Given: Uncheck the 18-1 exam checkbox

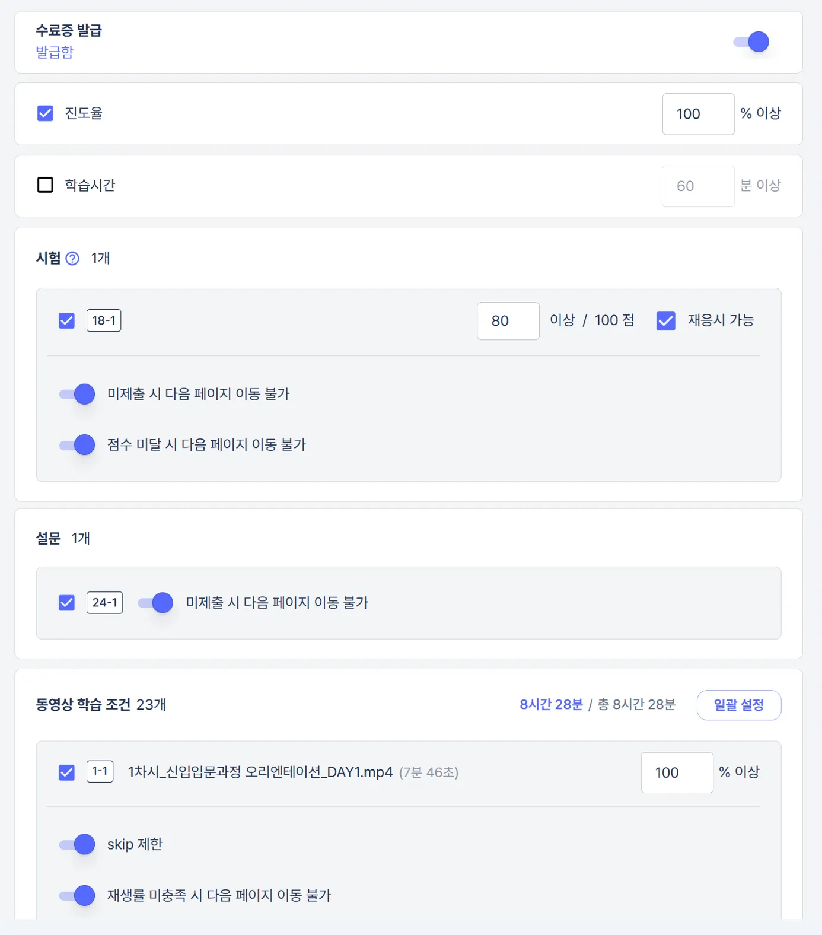Looking at the screenshot, I should point(67,321).
